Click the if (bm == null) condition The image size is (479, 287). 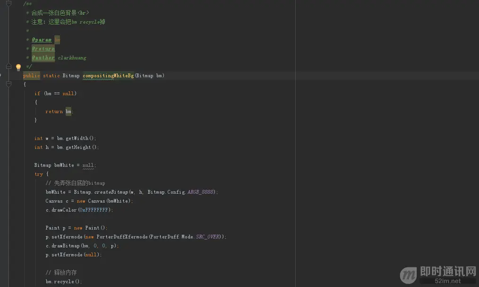(x=55, y=93)
